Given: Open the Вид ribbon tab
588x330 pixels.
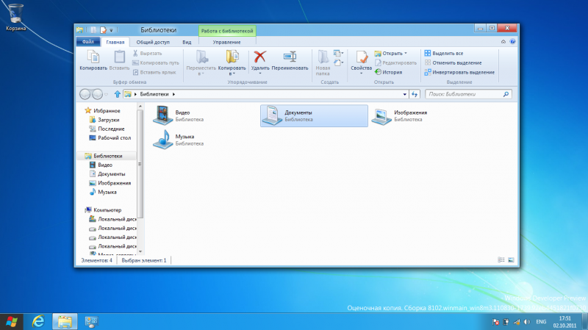Looking at the screenshot, I should pos(187,42).
